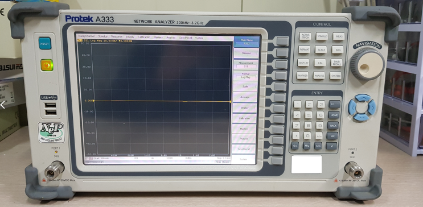Click the lower USB port
Viewport: 423px width, 207px height.
point(51,112)
